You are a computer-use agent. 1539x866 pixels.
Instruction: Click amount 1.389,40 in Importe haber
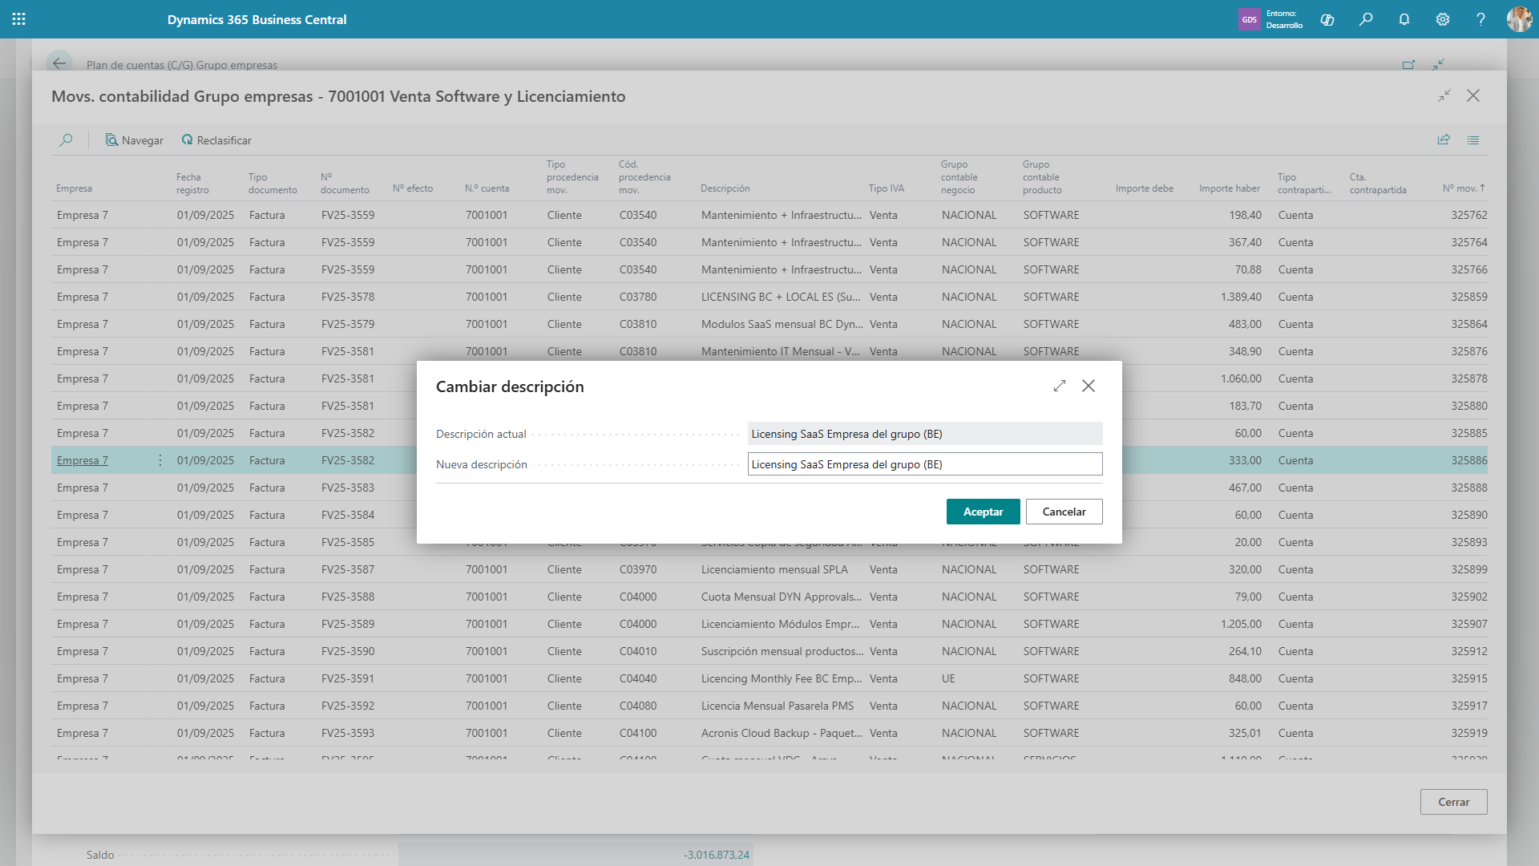pos(1241,297)
